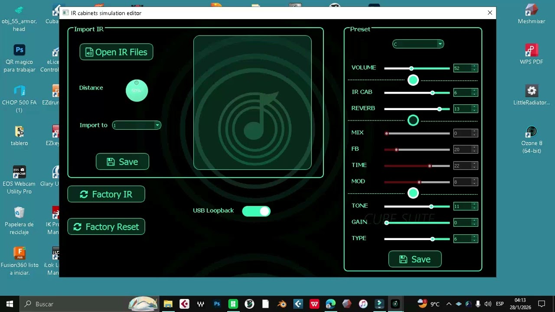Image resolution: width=555 pixels, height=312 pixels.
Task: Open the Windows Start menu
Action: pyautogui.click(x=10, y=304)
